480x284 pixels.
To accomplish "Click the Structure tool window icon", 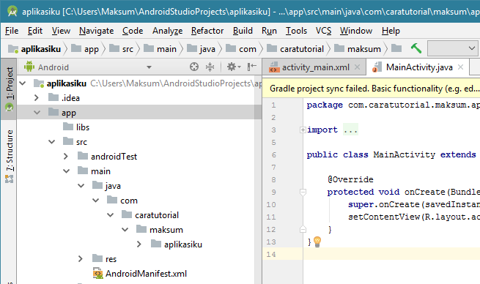I will (x=10, y=179).
